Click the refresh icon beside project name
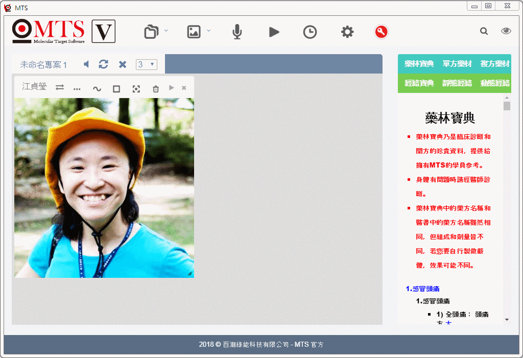Viewport: 523px width, 358px height. pyautogui.click(x=104, y=64)
